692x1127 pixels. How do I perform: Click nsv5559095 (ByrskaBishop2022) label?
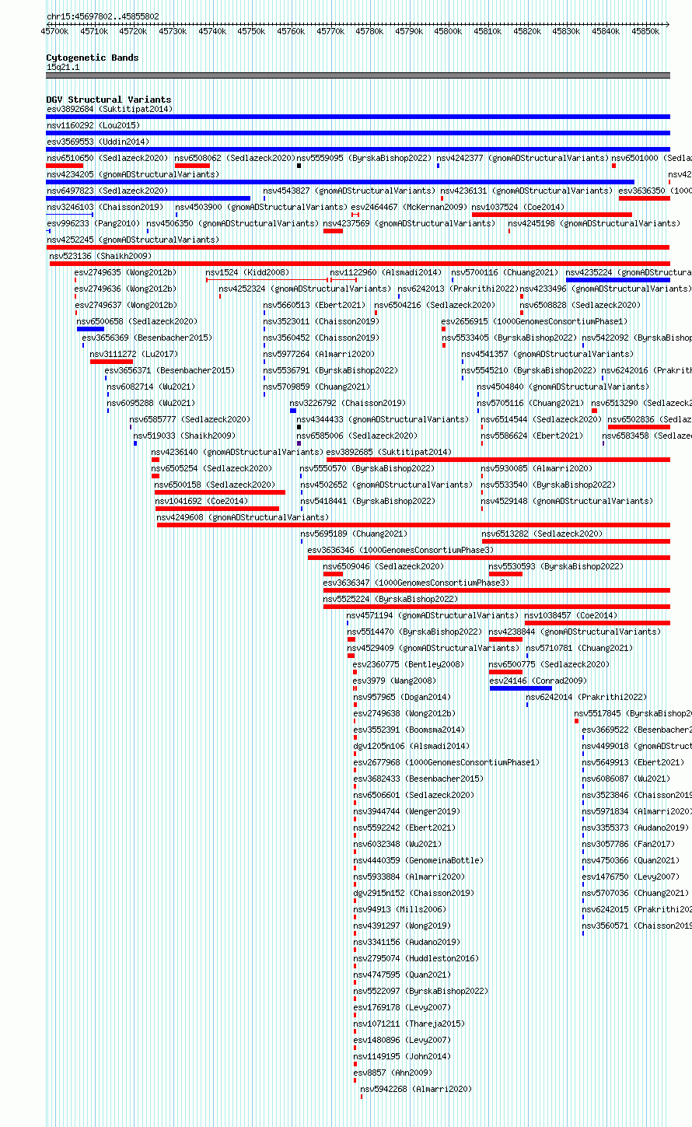point(364,158)
